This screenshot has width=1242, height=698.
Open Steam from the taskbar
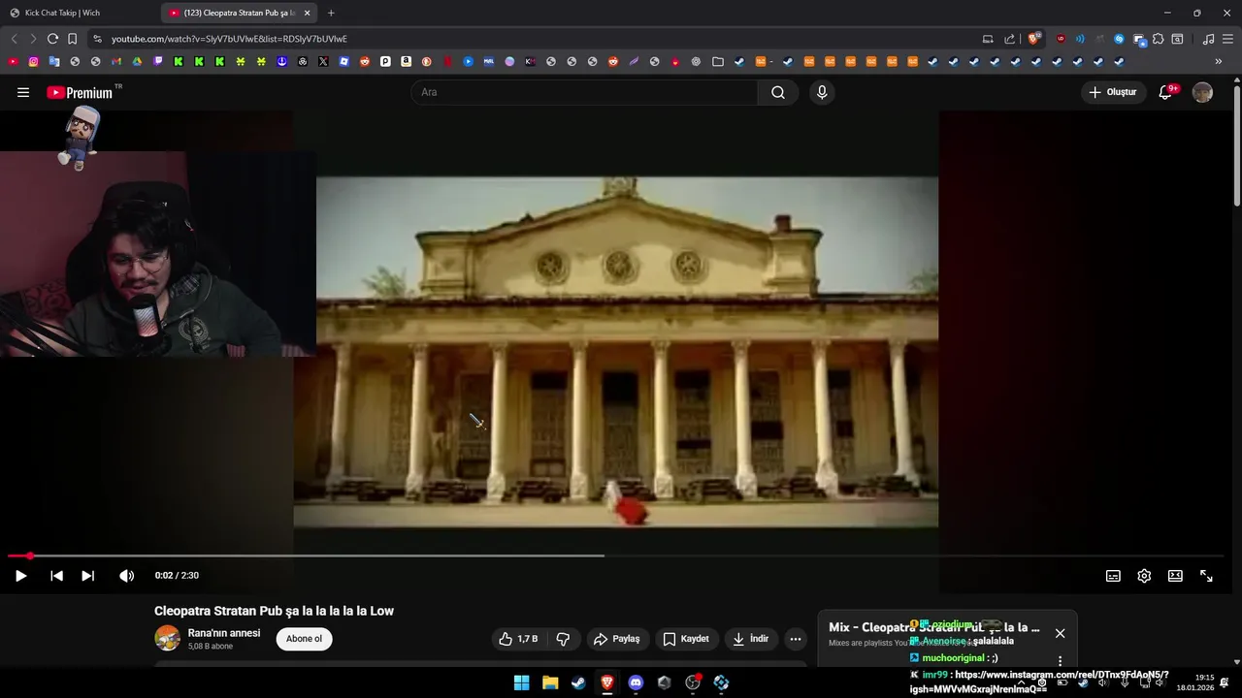pos(578,682)
